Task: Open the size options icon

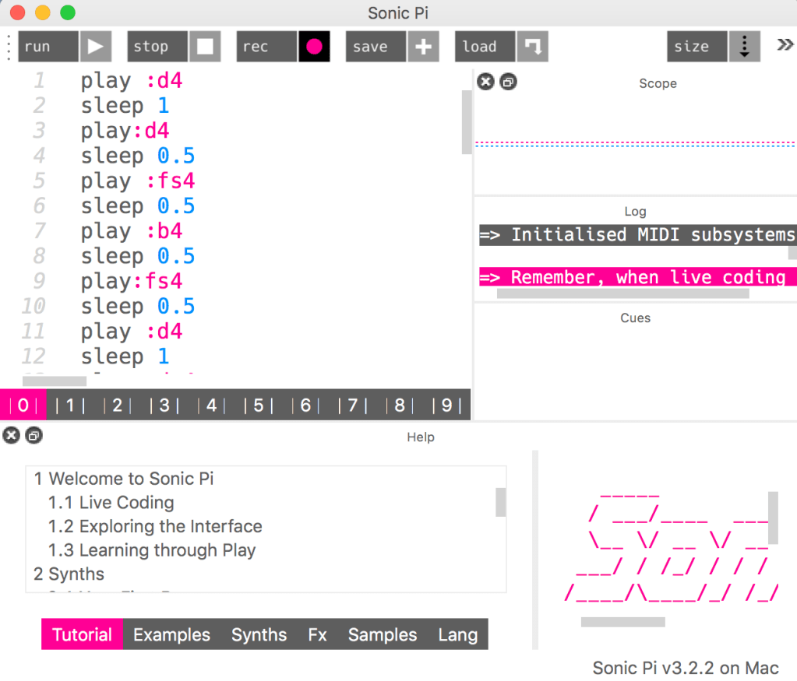Action: tap(744, 47)
